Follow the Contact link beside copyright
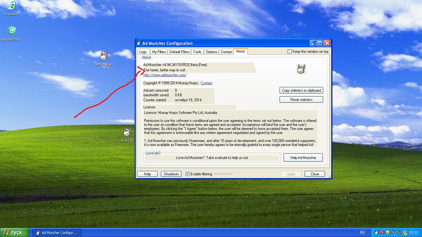 coord(206,83)
